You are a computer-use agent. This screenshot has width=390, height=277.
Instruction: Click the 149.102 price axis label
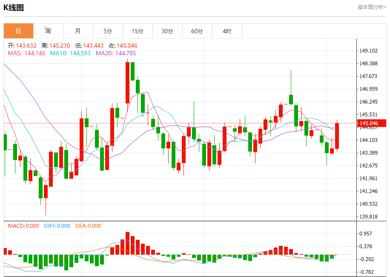[368, 51]
